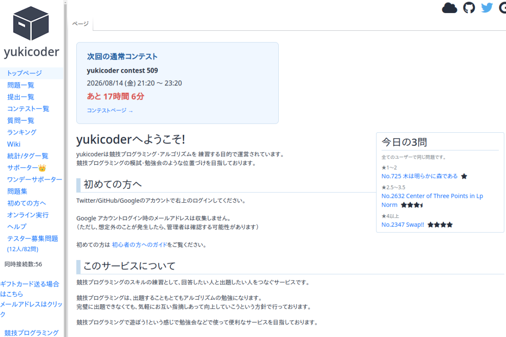Open problem No.725 木は明らかに森である
The image size is (506, 337).
(x=419, y=176)
